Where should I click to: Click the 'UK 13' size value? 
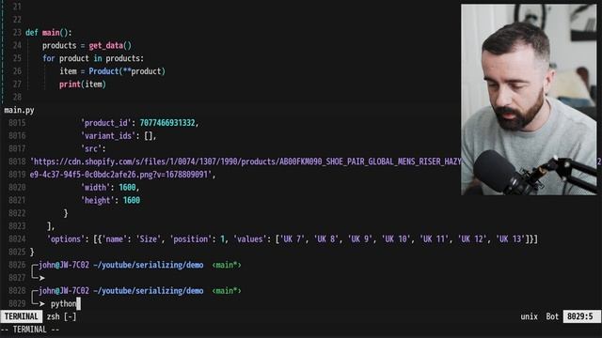[511, 239]
